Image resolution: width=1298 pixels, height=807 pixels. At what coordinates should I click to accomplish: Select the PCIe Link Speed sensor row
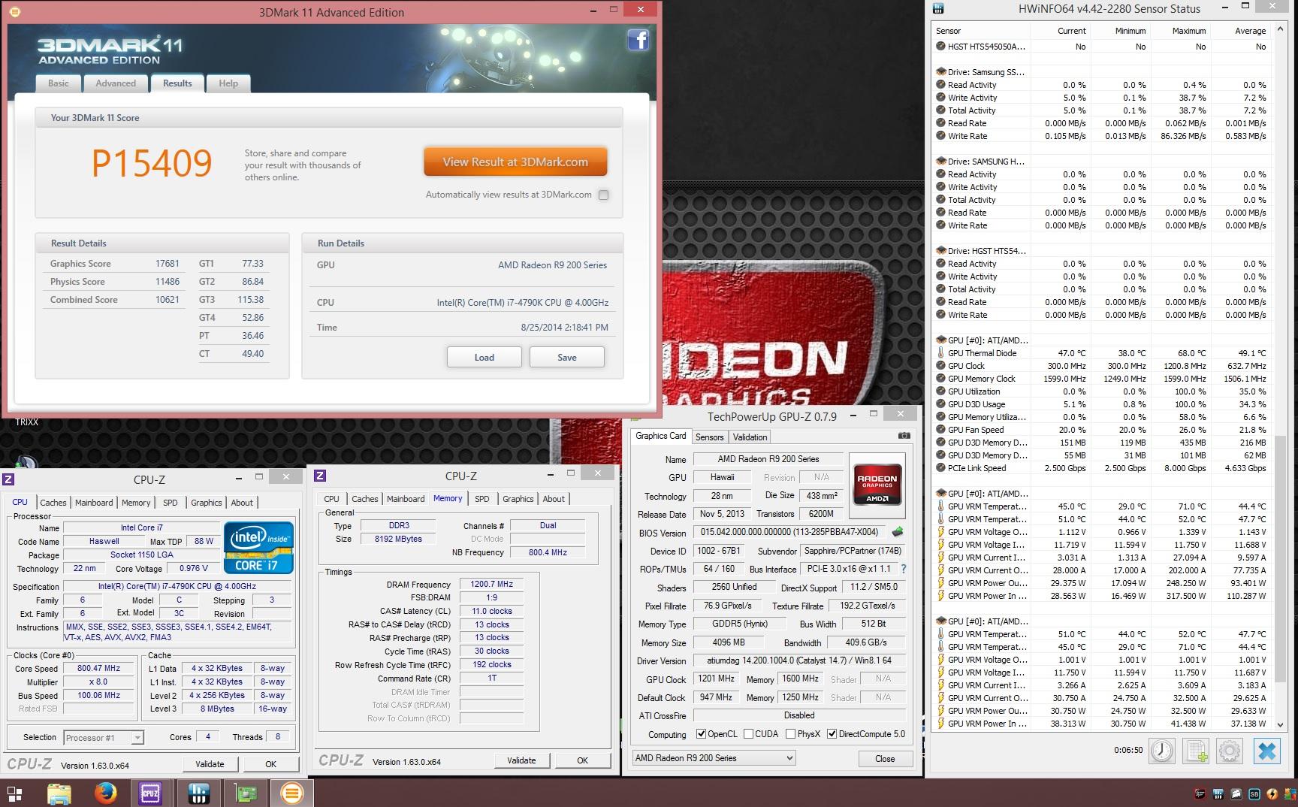[1103, 468]
